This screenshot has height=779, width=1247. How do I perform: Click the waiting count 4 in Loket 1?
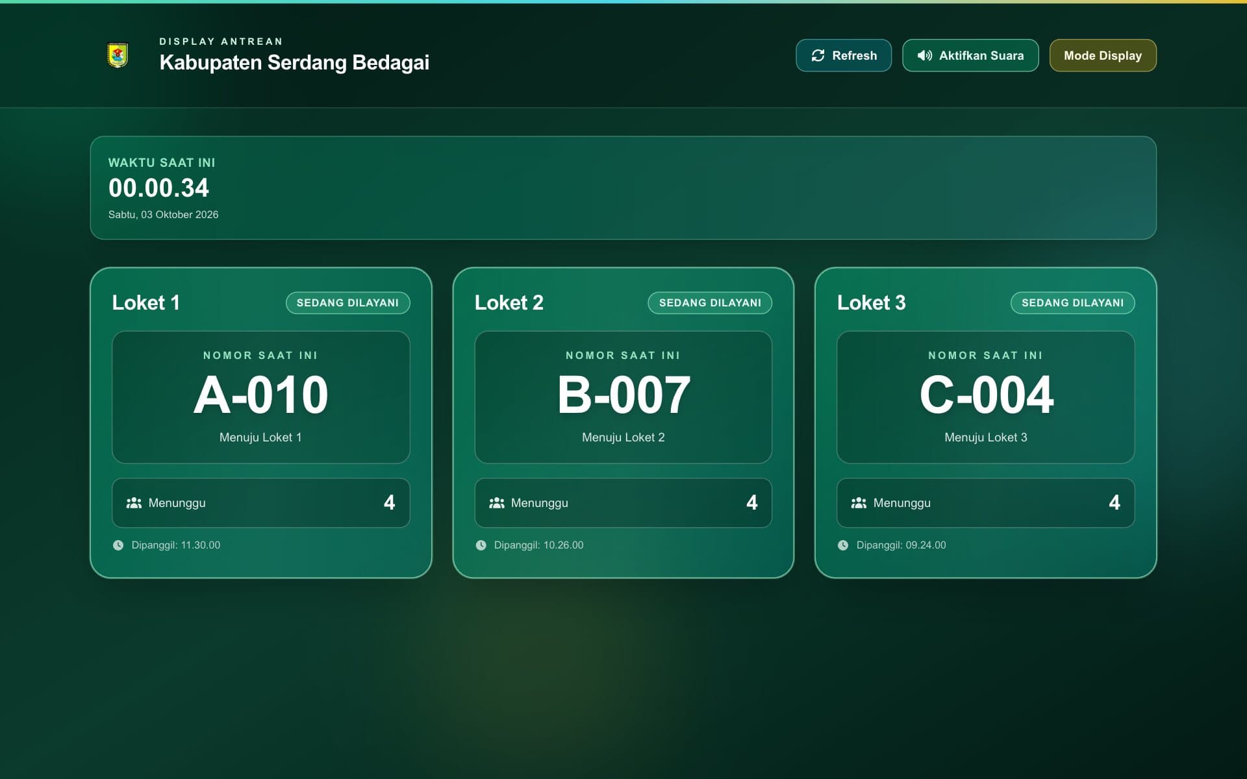(x=389, y=502)
